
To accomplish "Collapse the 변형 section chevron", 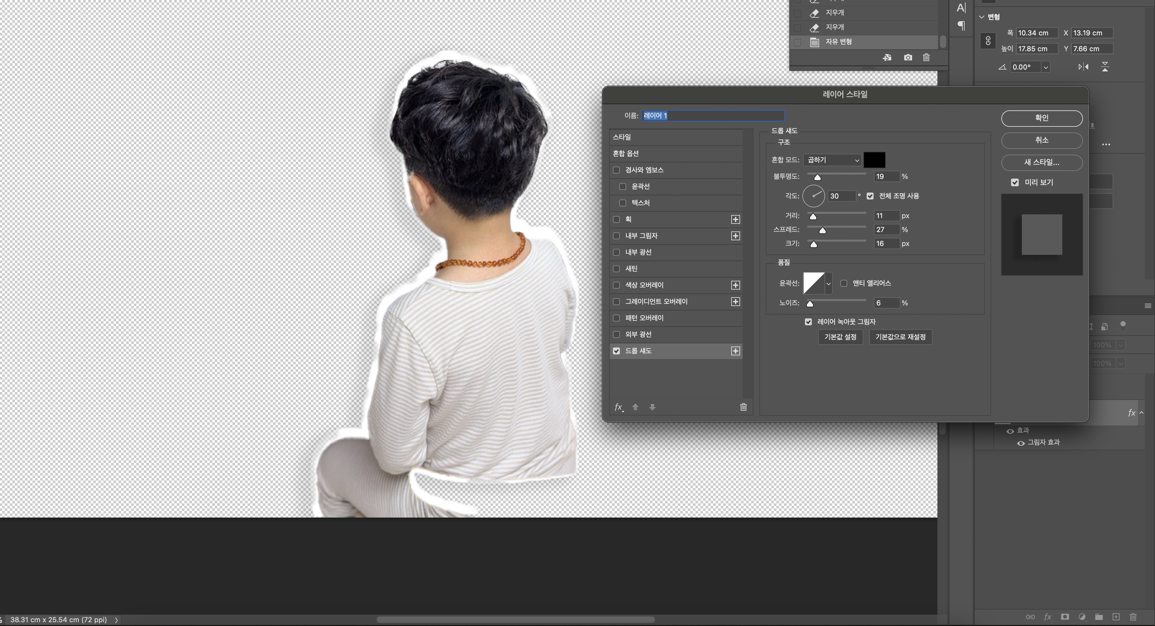I will coord(981,17).
